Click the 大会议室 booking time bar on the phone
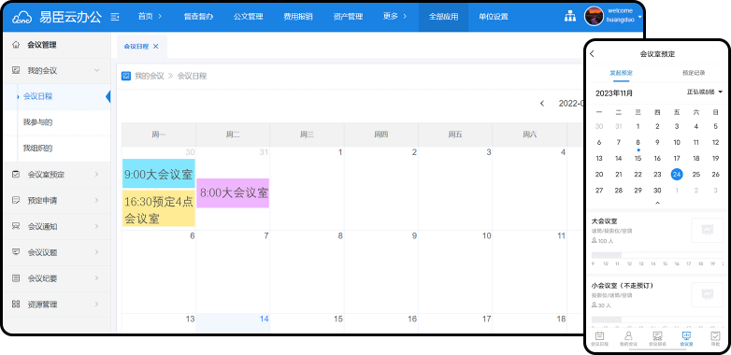This screenshot has width=731, height=355. (x=657, y=255)
